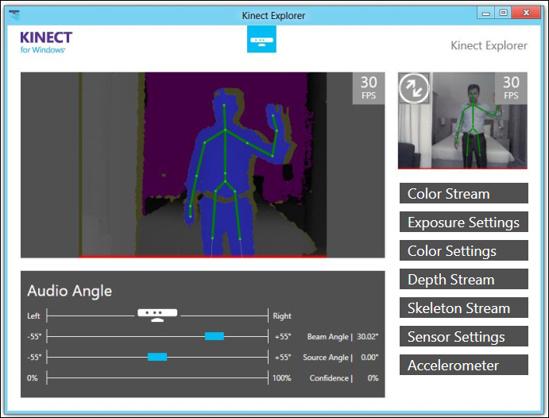Open the Skeleton Stream panel
This screenshot has width=549, height=418.
pos(463,308)
